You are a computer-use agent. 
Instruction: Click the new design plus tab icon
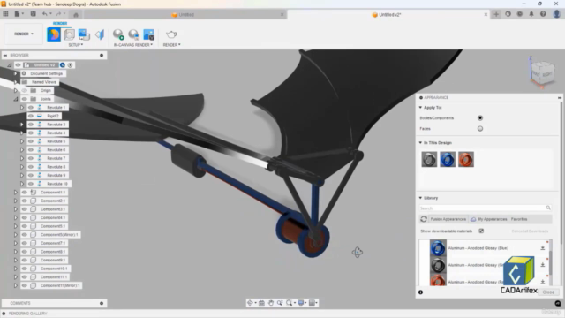[x=496, y=14]
